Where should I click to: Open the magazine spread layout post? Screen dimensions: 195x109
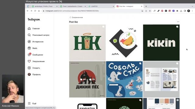coord(161,79)
